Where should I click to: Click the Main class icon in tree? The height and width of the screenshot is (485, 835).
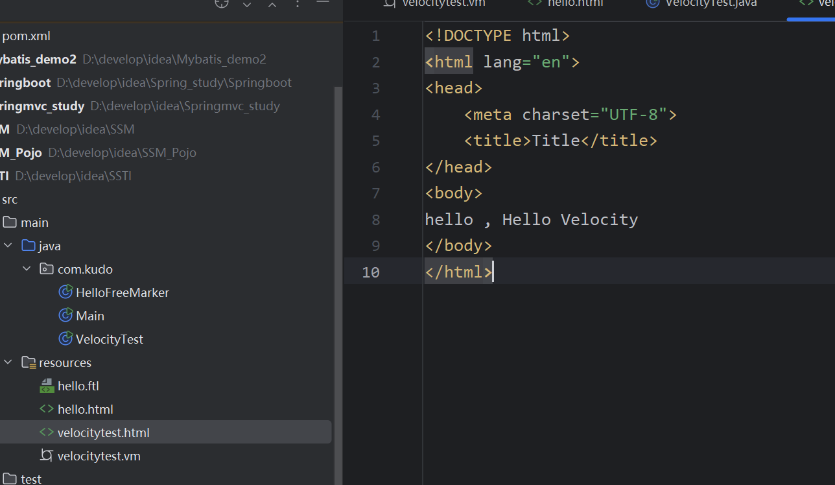pyautogui.click(x=65, y=316)
